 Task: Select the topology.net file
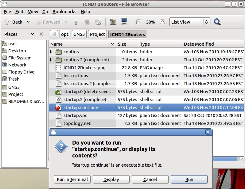tap(77, 123)
